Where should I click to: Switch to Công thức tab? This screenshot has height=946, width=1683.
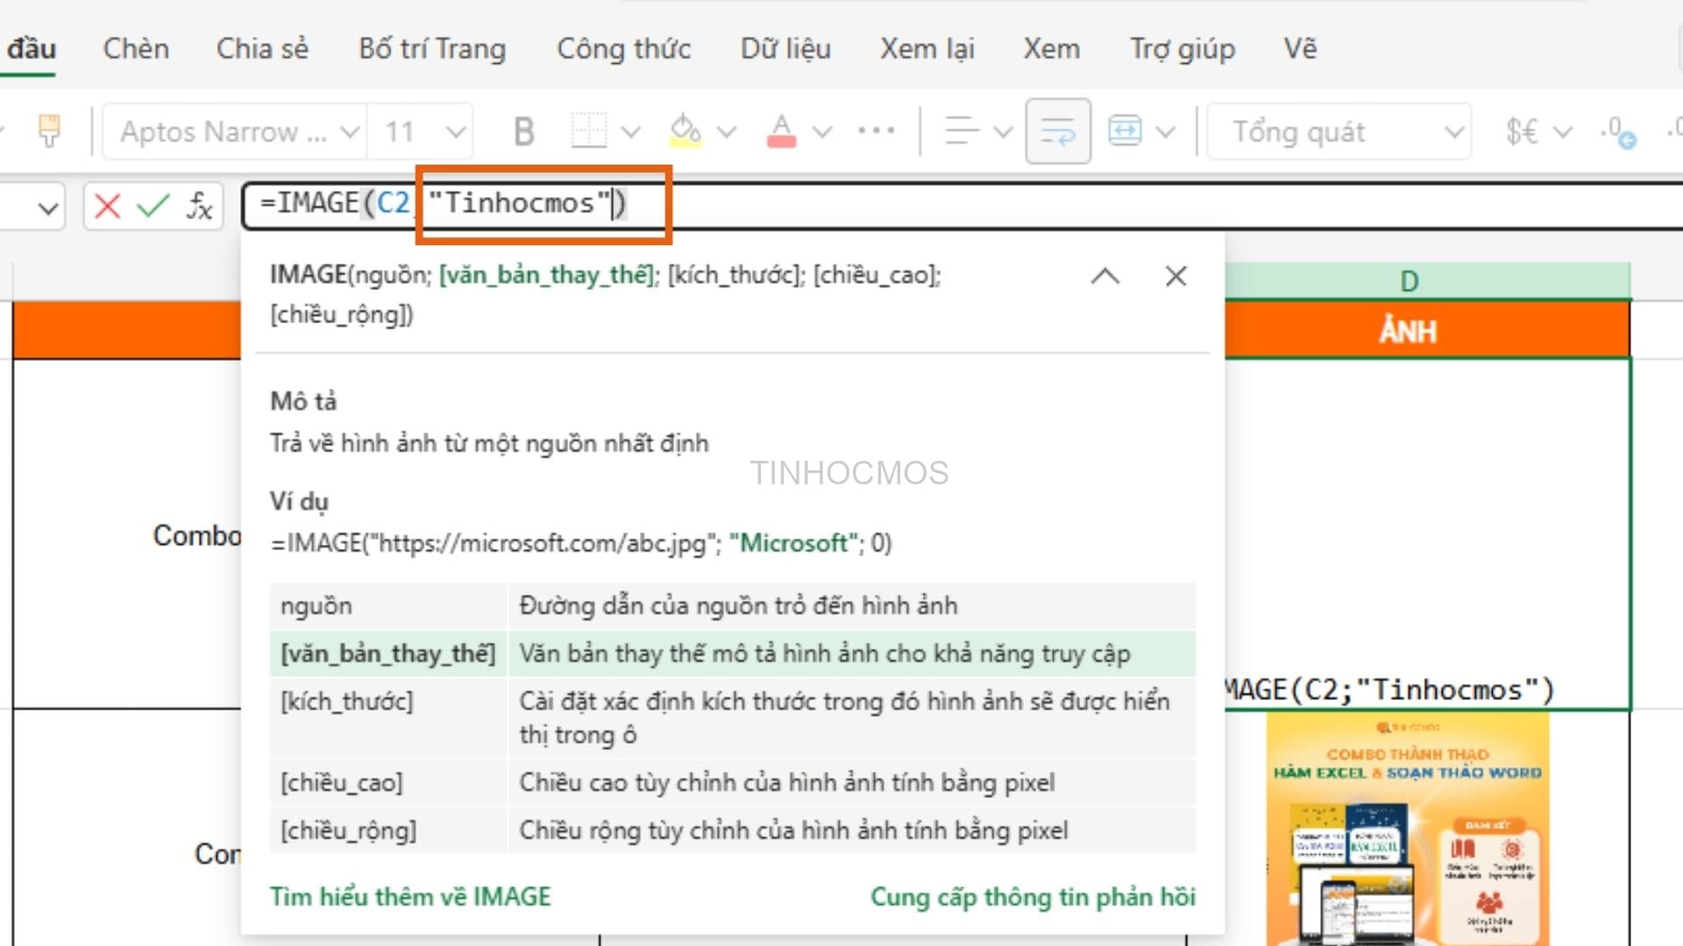click(x=623, y=49)
